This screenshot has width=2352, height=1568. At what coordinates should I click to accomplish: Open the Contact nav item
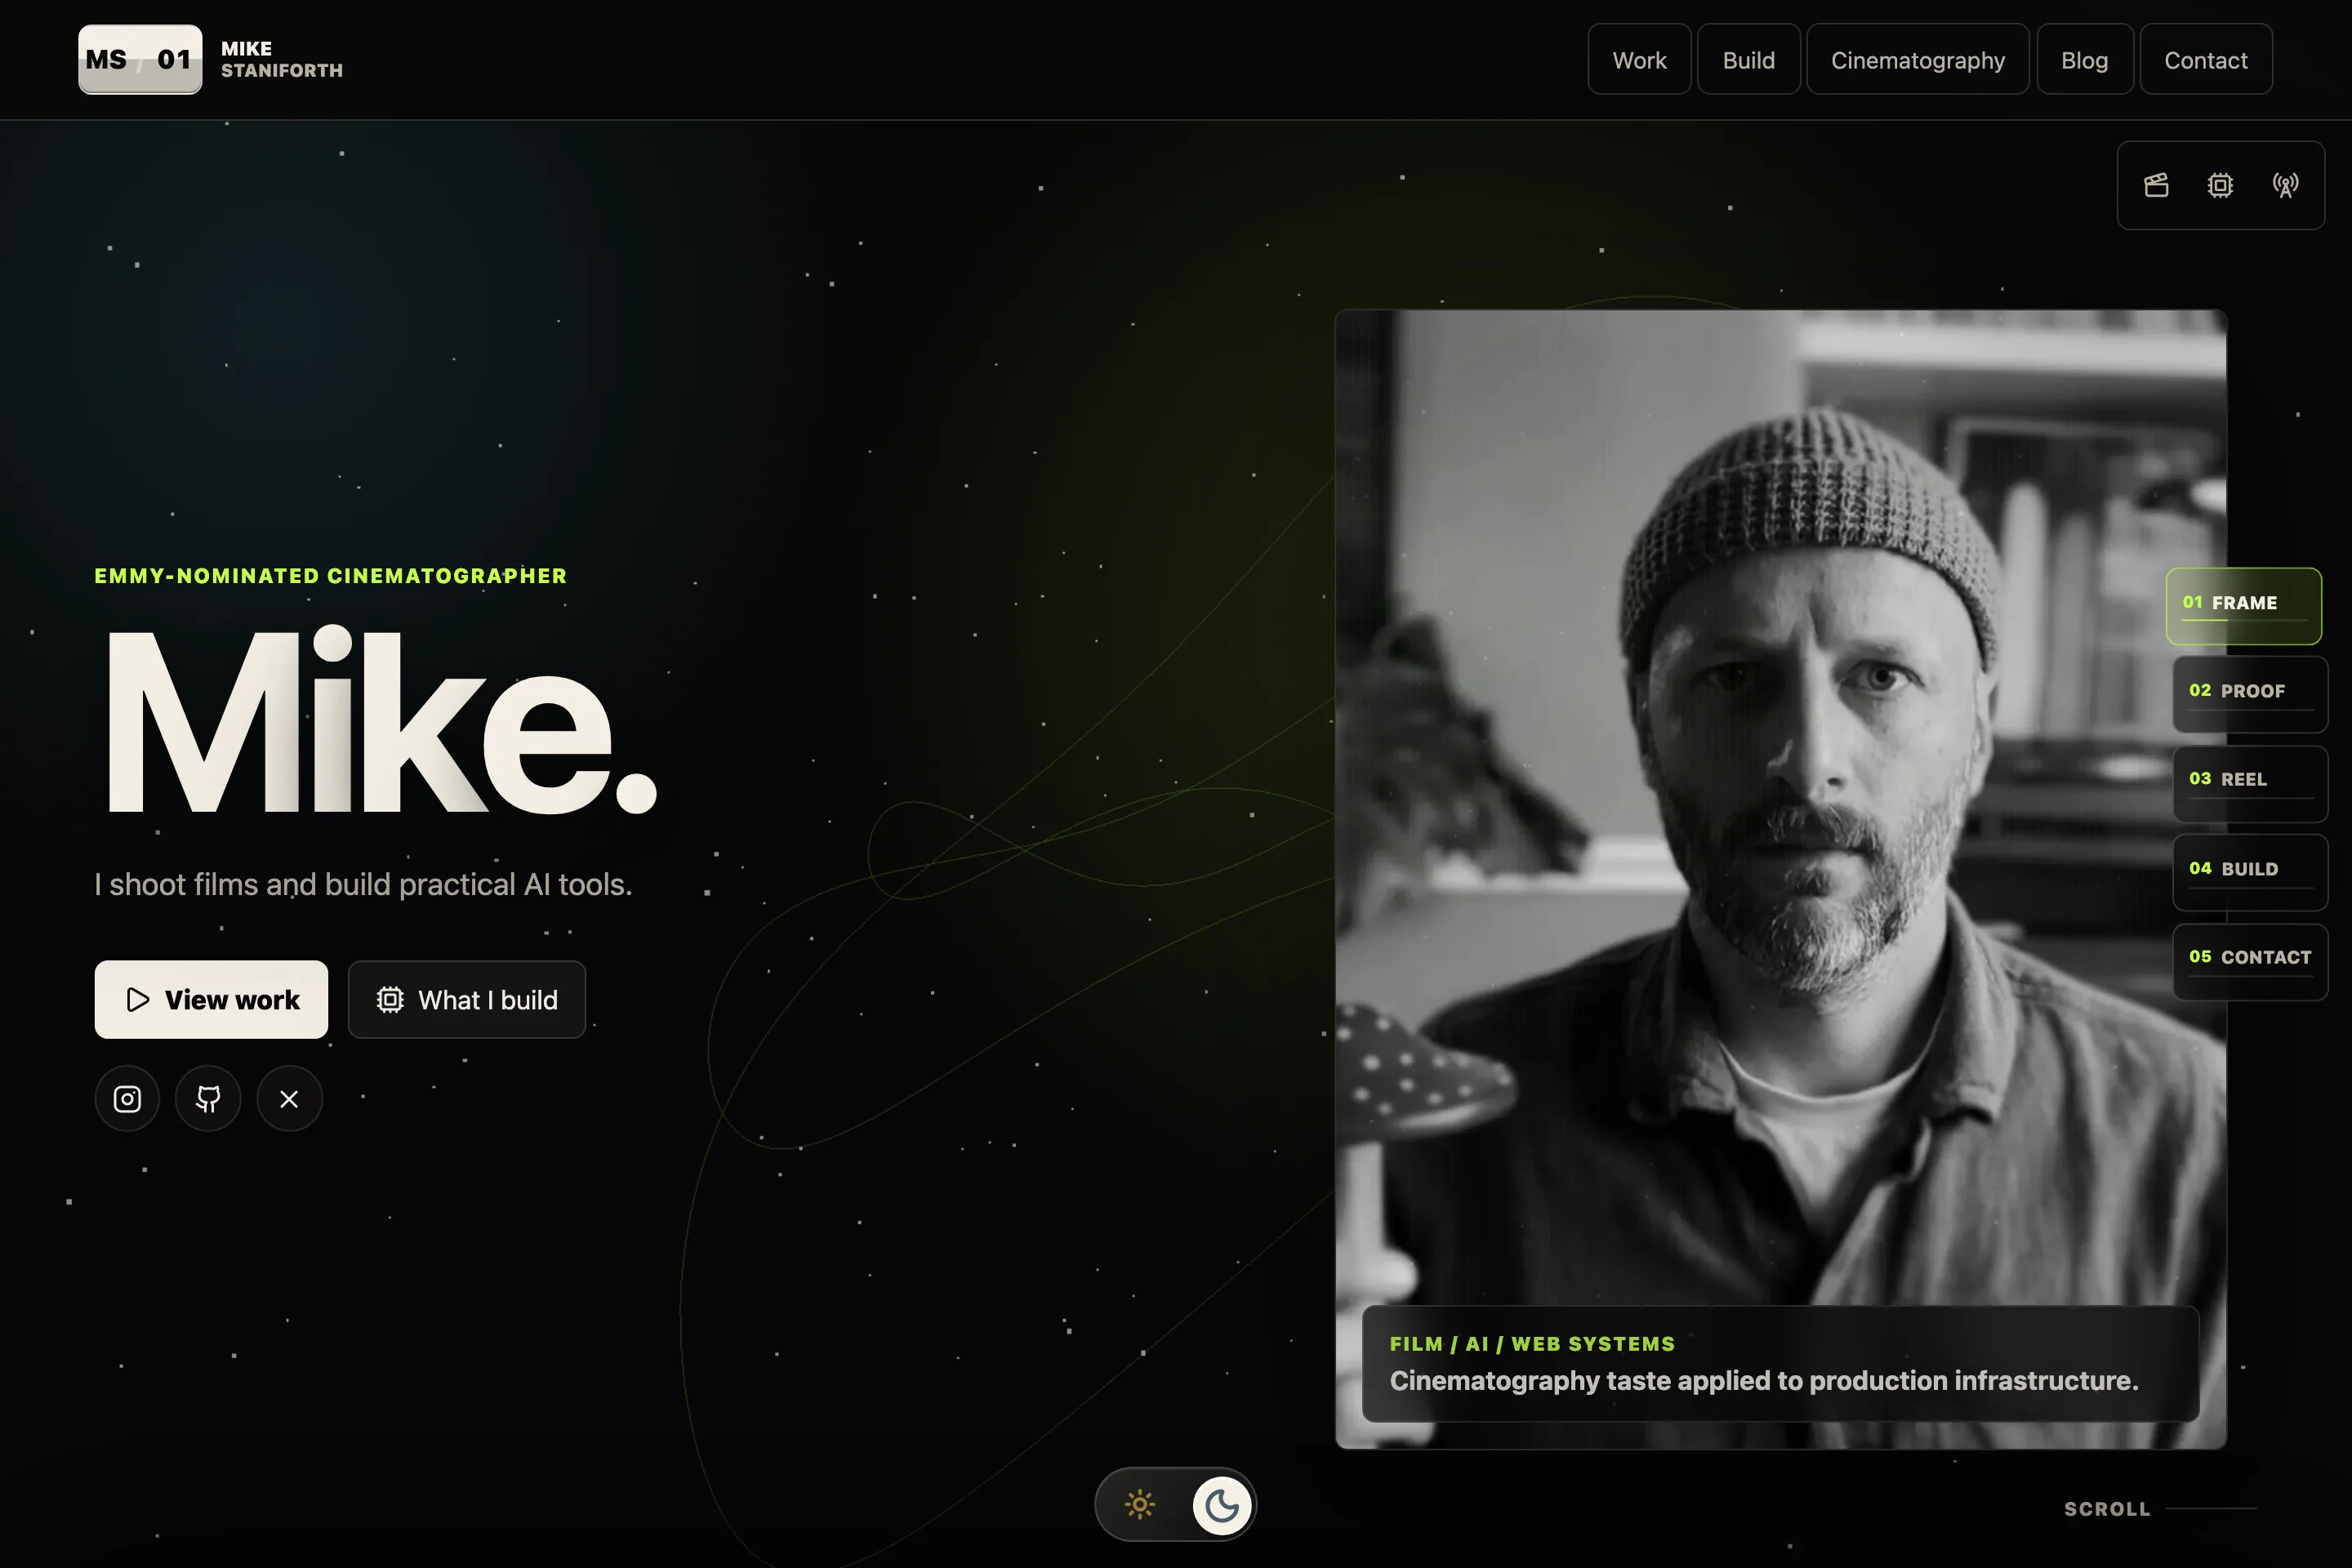[2205, 60]
